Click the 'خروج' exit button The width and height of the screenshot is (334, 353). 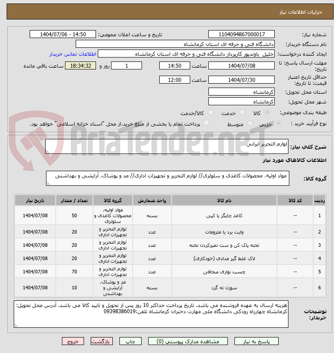tap(73, 341)
